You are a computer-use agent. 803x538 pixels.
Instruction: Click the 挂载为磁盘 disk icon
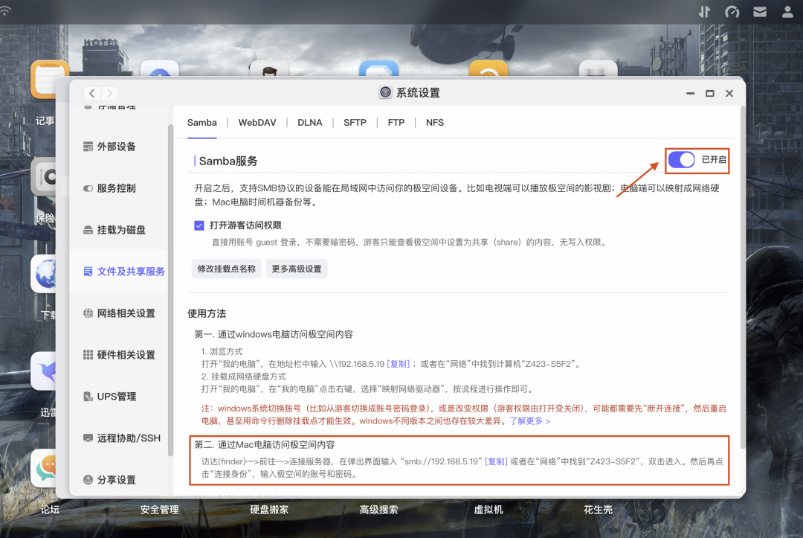pos(88,229)
